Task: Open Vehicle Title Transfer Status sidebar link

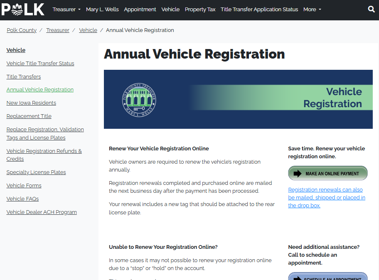Action: pyautogui.click(x=40, y=64)
